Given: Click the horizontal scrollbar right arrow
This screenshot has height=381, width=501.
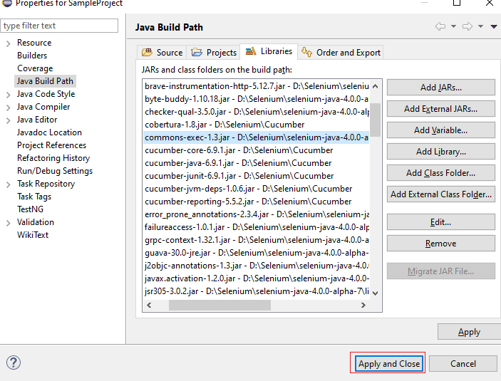Looking at the screenshot, I should (x=363, y=305).
